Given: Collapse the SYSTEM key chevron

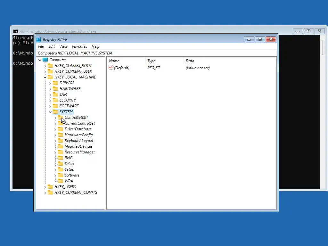Looking at the screenshot, I should [x=50, y=112].
